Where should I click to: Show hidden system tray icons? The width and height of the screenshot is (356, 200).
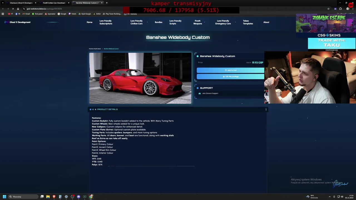coord(330,197)
